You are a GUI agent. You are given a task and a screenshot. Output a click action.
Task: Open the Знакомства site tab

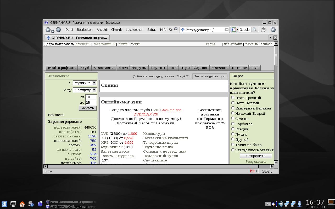point(104,68)
